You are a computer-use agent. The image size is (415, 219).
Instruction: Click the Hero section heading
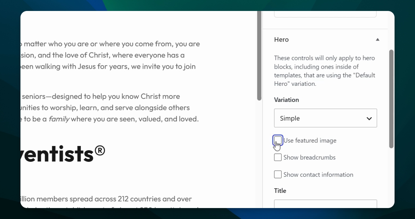(x=281, y=40)
